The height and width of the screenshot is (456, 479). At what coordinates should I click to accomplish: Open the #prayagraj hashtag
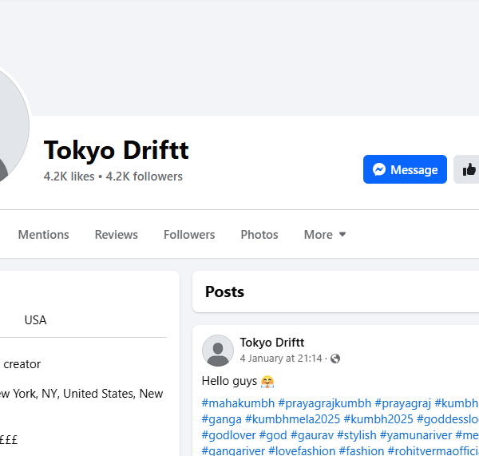point(402,403)
